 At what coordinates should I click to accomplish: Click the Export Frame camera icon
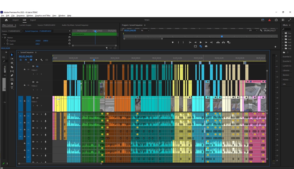[206, 46]
